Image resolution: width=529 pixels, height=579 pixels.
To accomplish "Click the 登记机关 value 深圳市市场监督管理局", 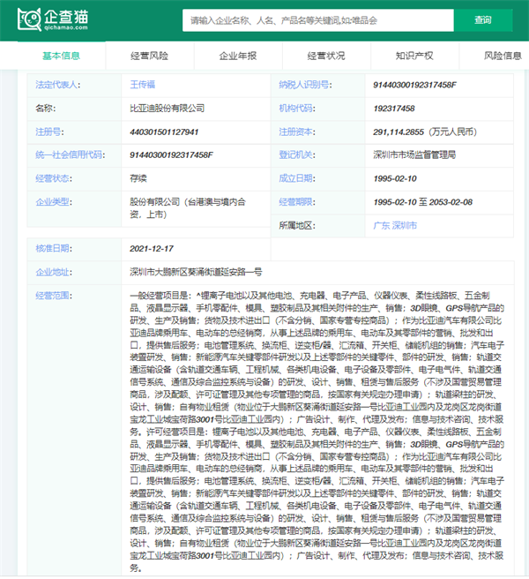I will click(414, 154).
